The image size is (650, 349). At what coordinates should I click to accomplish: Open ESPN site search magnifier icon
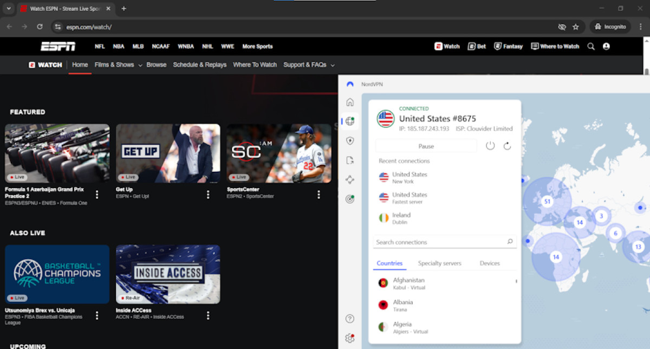tap(591, 47)
